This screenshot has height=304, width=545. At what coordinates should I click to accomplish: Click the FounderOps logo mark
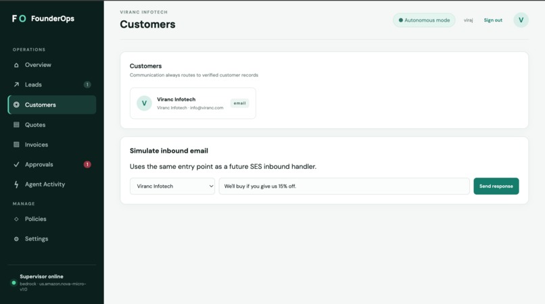19,18
